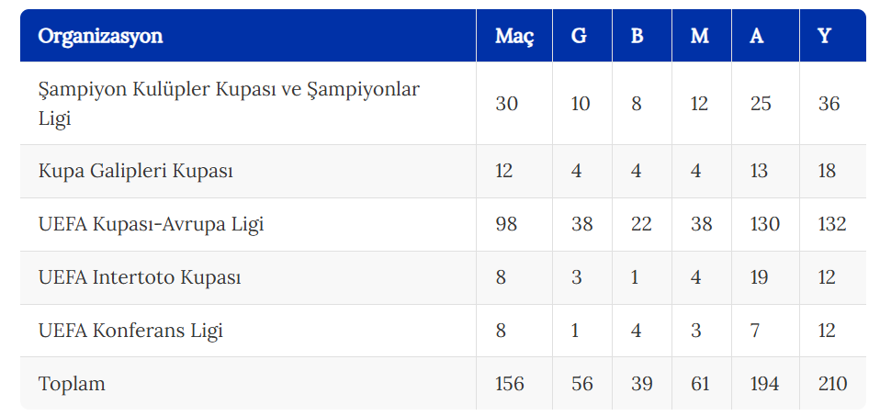Viewport: 880px width, 416px height.
Task: Select the UEFA Konferans Ligi label
Action: 130,331
